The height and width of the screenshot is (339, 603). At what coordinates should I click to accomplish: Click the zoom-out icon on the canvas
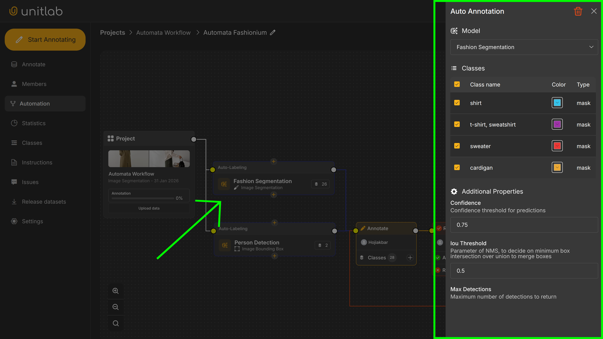pyautogui.click(x=116, y=307)
